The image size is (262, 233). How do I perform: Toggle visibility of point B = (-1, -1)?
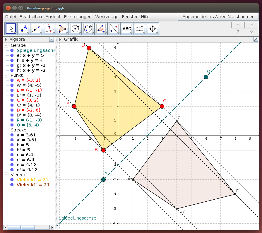12,90
